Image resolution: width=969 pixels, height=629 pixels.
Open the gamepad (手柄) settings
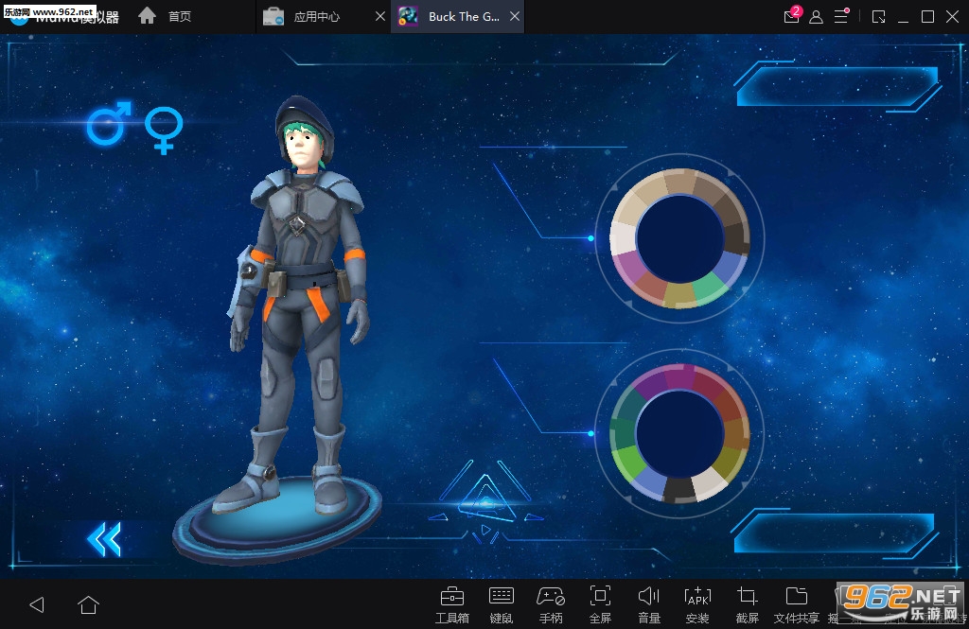551,603
